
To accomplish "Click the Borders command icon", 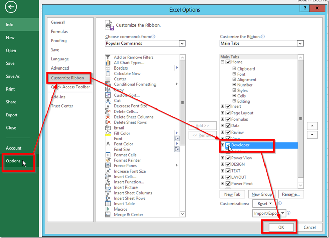I will tap(108, 68).
